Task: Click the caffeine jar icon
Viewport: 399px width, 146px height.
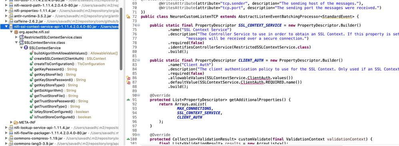Action: point(11,21)
